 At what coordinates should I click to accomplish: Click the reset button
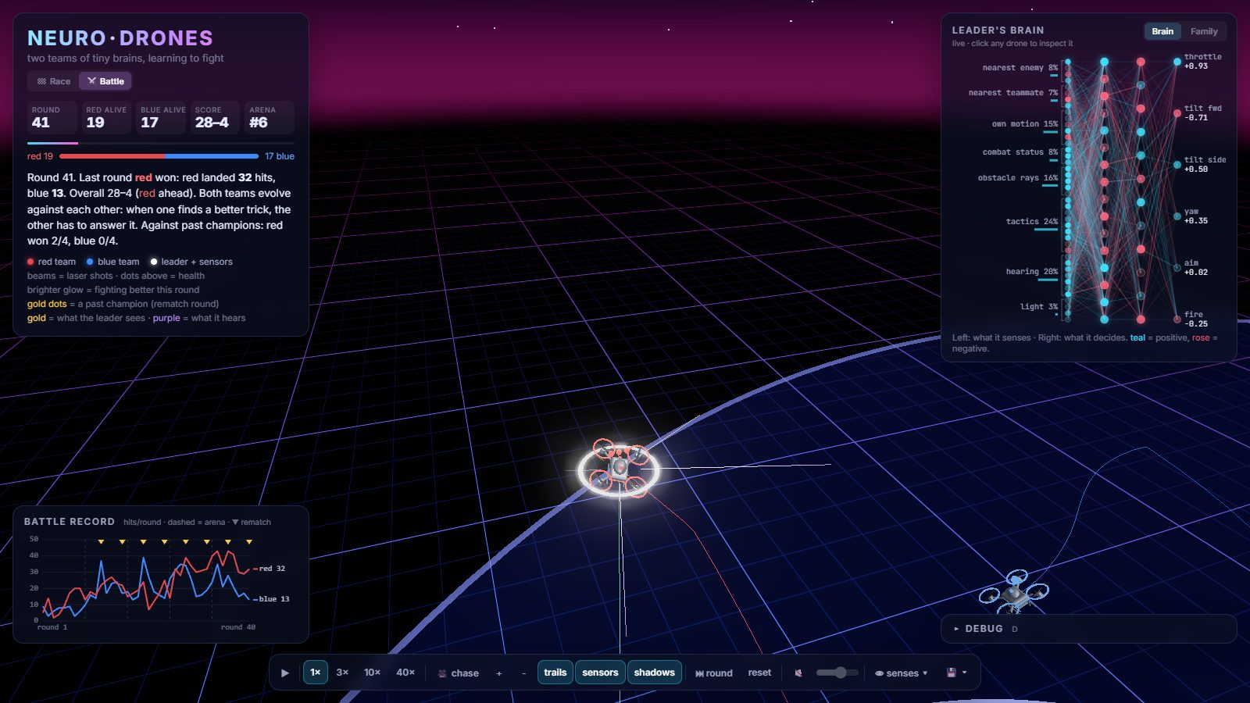coord(759,673)
